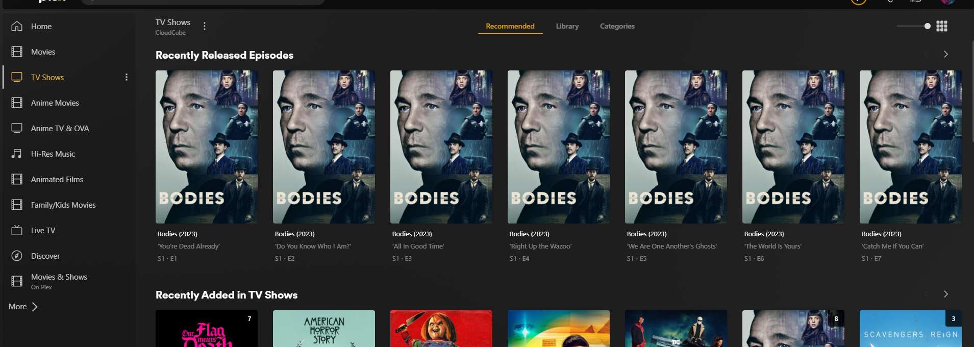Open 'You're Dead Already' episode title

point(189,246)
